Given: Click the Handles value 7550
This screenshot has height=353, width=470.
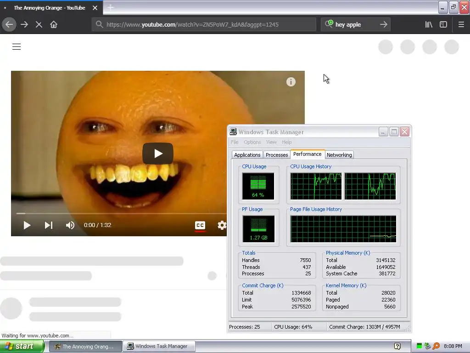Looking at the screenshot, I should click(305, 260).
